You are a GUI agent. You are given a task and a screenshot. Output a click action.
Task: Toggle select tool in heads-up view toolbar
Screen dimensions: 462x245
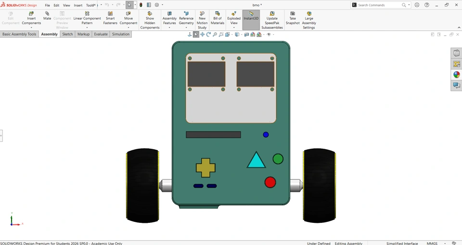click(x=196, y=35)
